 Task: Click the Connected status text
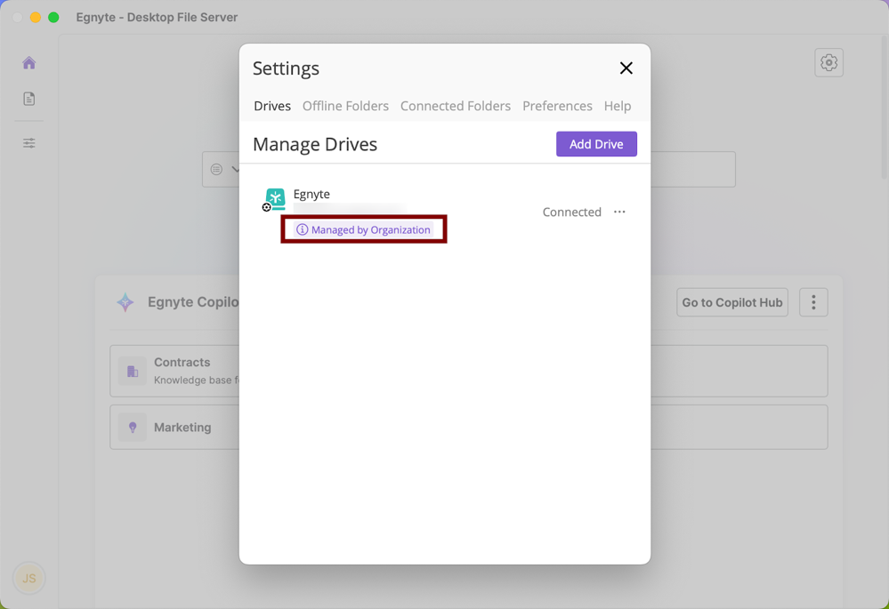(x=571, y=212)
